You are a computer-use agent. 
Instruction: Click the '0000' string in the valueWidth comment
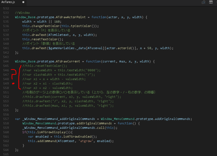pos(92,70)
